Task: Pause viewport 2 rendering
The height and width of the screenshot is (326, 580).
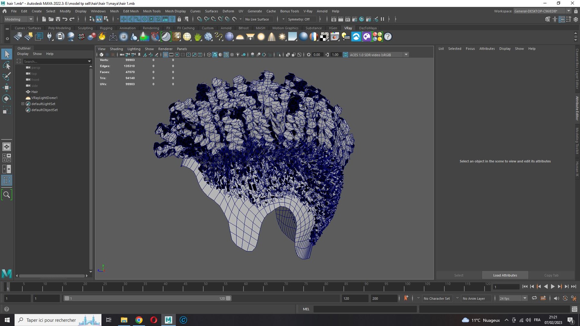Action: 382,19
